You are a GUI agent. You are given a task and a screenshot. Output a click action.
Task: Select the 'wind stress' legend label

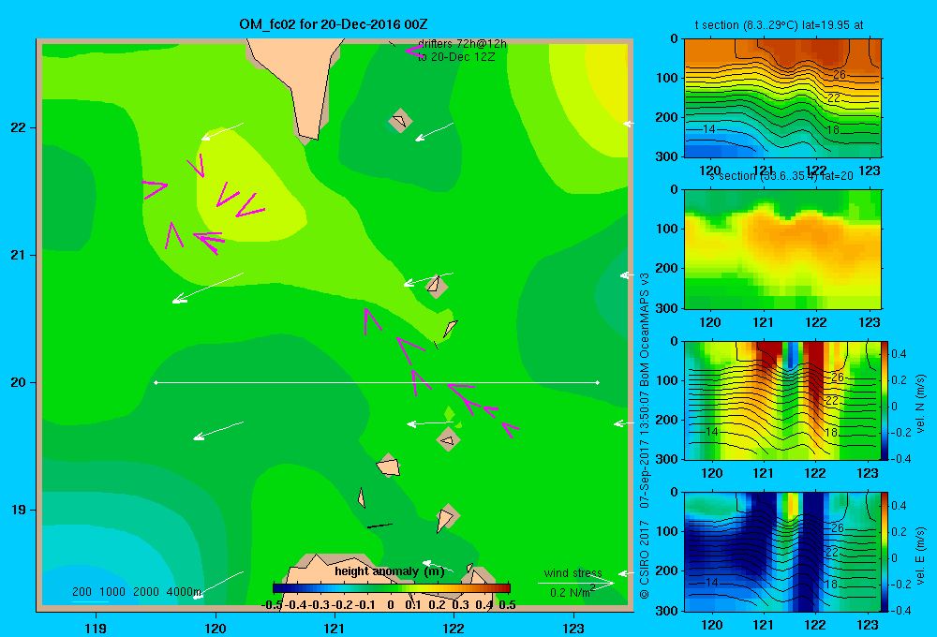pyautogui.click(x=573, y=572)
